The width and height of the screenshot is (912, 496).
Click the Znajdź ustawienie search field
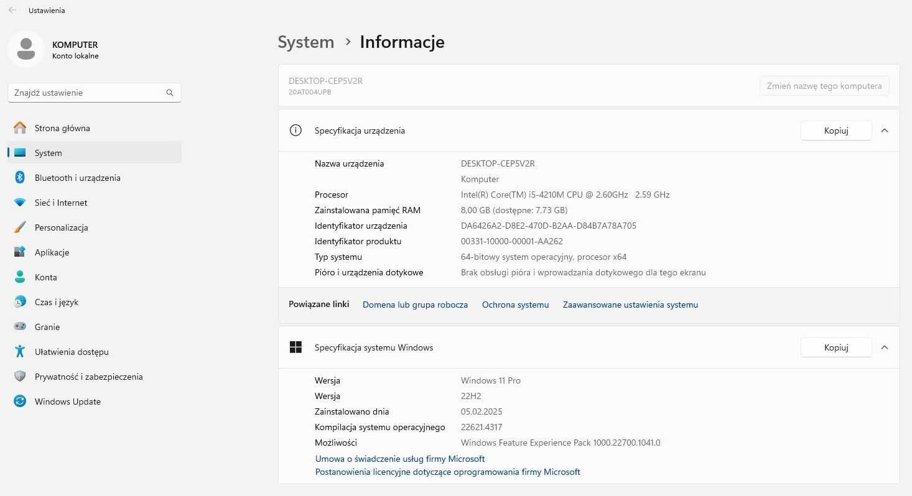pyautogui.click(x=95, y=93)
